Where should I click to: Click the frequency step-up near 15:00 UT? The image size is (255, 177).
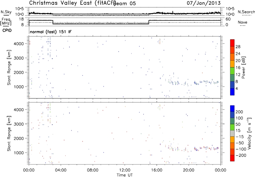coord(149,22)
